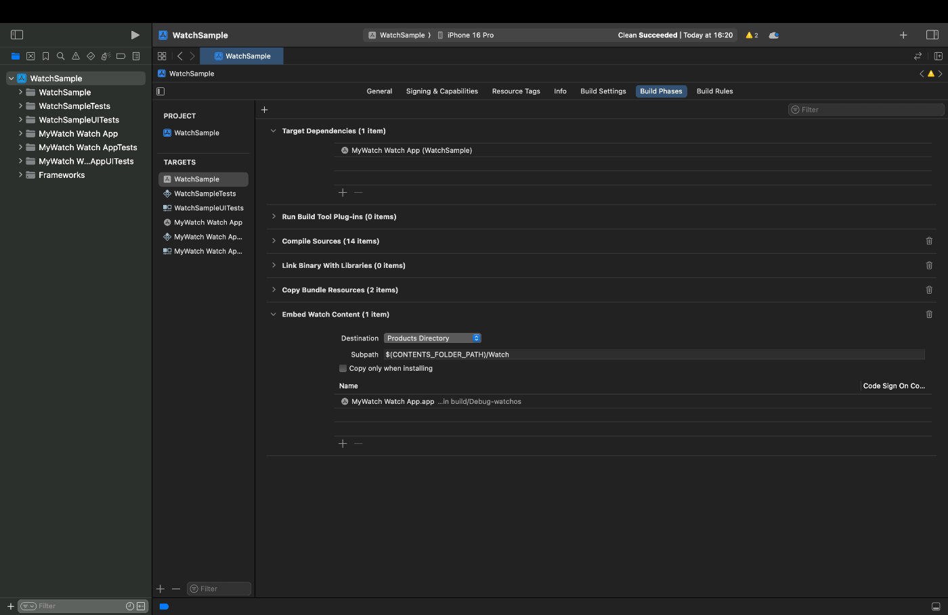948x615 pixels.
Task: Open the Report navigator icon
Action: click(136, 56)
